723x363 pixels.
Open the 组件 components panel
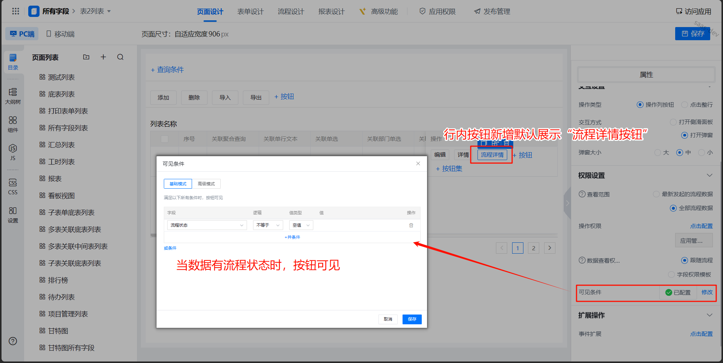click(13, 124)
